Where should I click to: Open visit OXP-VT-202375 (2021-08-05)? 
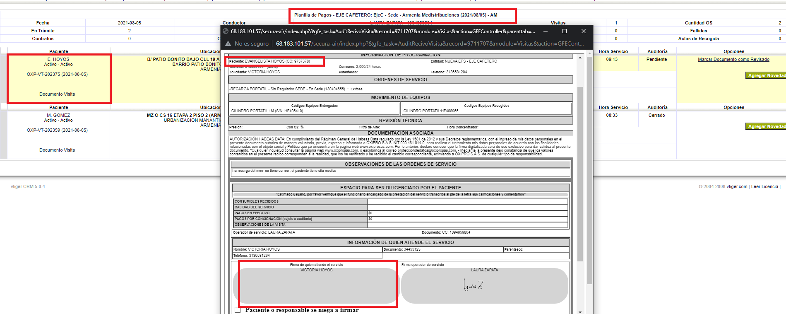click(x=57, y=74)
